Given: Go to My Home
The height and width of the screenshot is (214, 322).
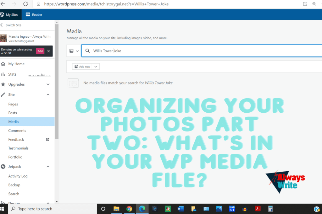Looking at the screenshot, I should click(x=16, y=64).
